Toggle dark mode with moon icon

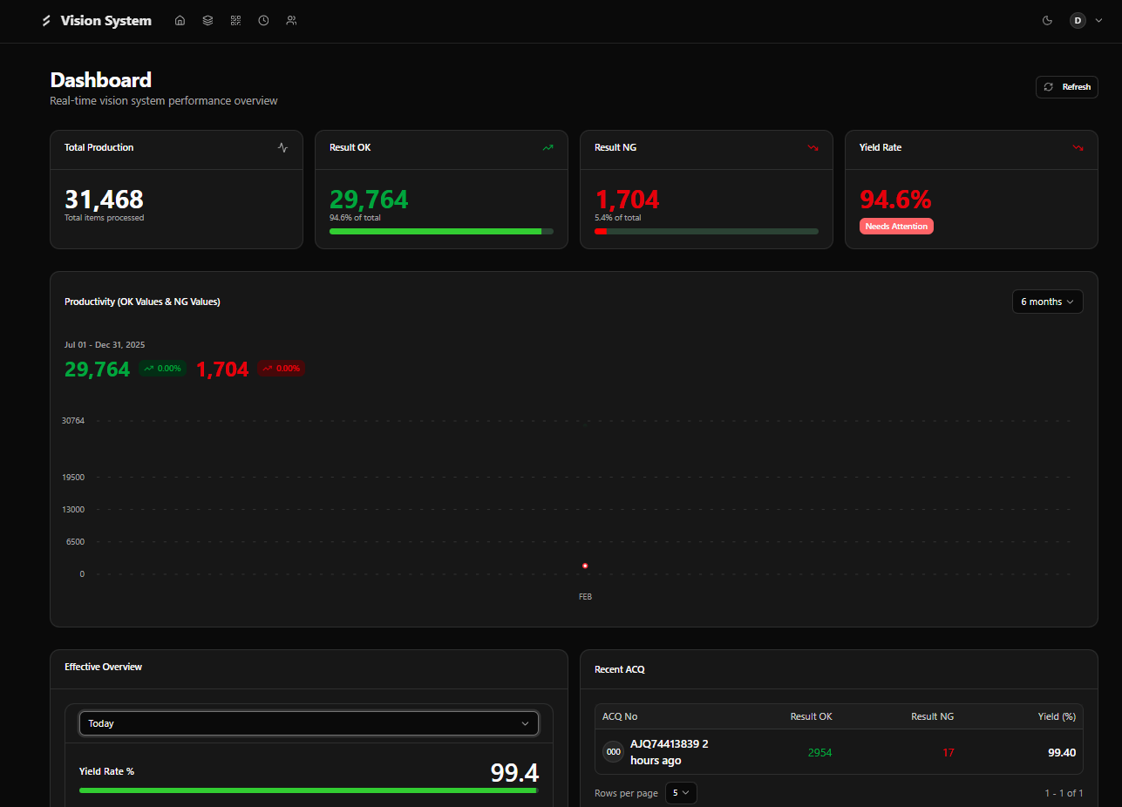(1047, 21)
